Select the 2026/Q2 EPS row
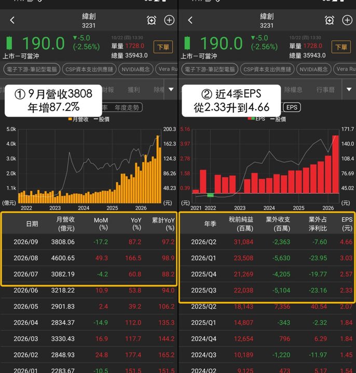This screenshot has width=356, height=373. click(267, 242)
